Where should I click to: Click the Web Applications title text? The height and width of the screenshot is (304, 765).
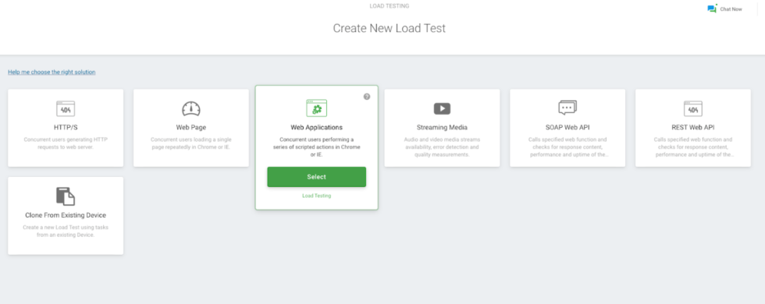click(x=317, y=128)
